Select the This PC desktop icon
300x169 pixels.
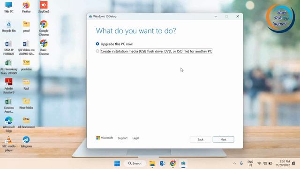tap(9, 7)
